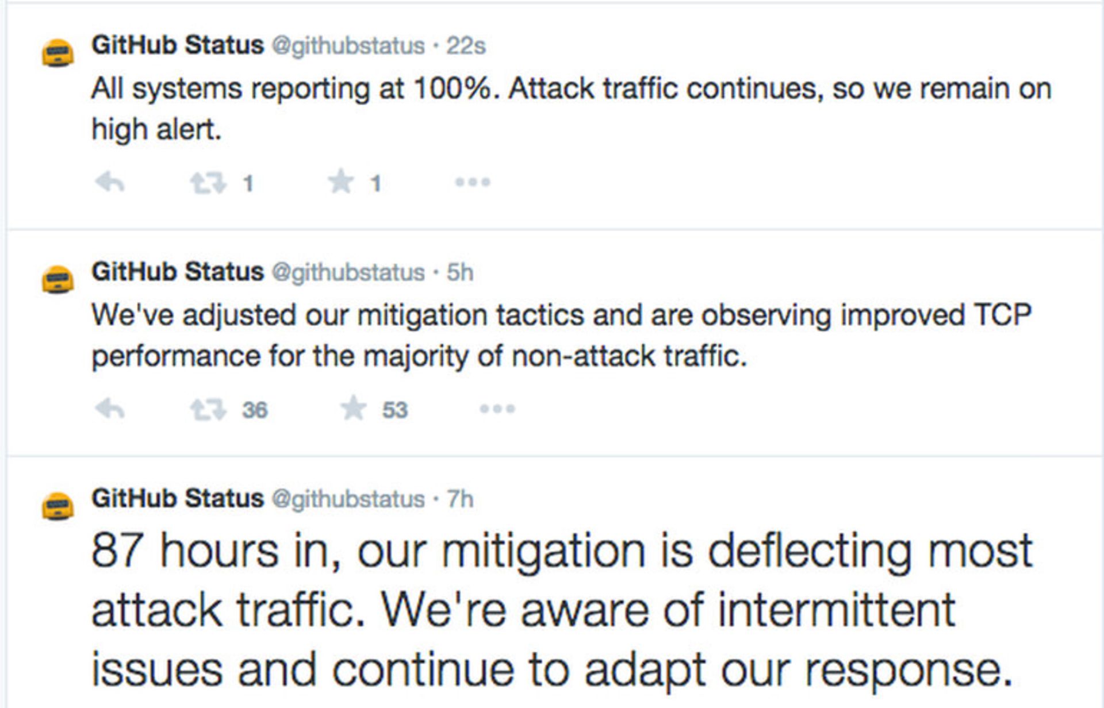Open GitHub Status name on the 7h tweet

(178, 498)
